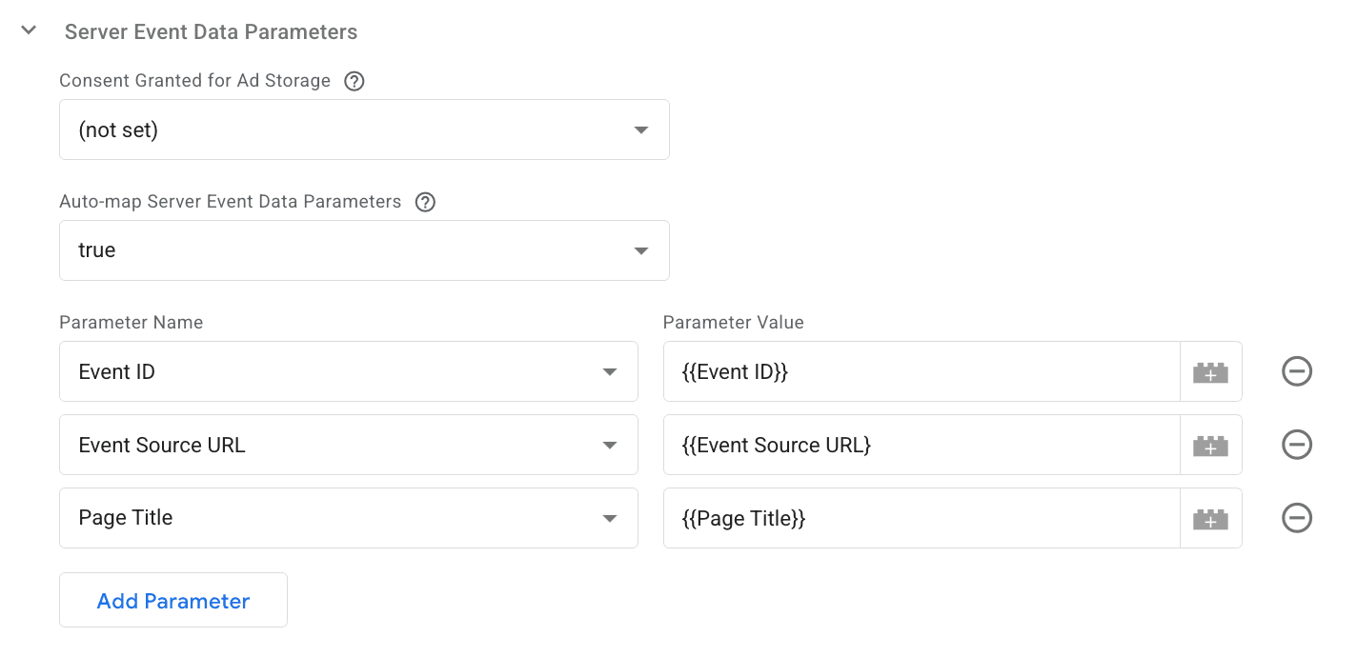Image resolution: width=1357 pixels, height=657 pixels.
Task: Open variable picker for Event Source URL value
Action: 1210,445
